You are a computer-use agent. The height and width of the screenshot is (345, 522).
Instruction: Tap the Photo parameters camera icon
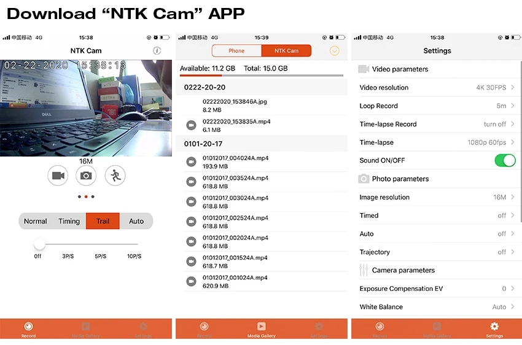pyautogui.click(x=364, y=179)
